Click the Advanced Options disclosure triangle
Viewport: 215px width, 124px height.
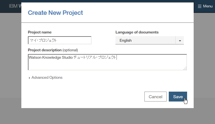29,78
